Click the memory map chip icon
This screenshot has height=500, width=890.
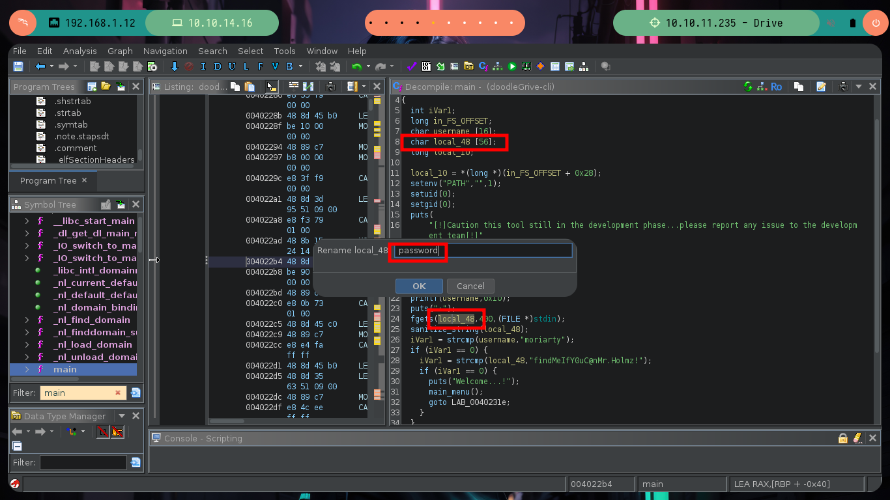pos(526,66)
